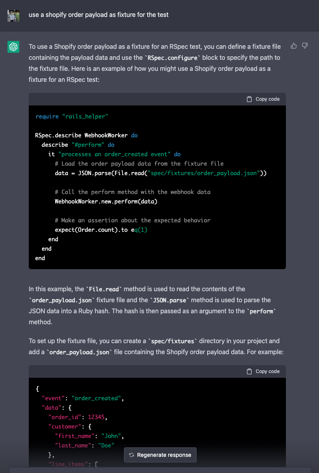Click the refresh icon in Regenerate response
This screenshot has height=473, width=319.
click(x=132, y=455)
